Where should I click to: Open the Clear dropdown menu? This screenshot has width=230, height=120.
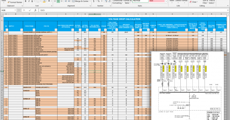(x=194, y=2)
